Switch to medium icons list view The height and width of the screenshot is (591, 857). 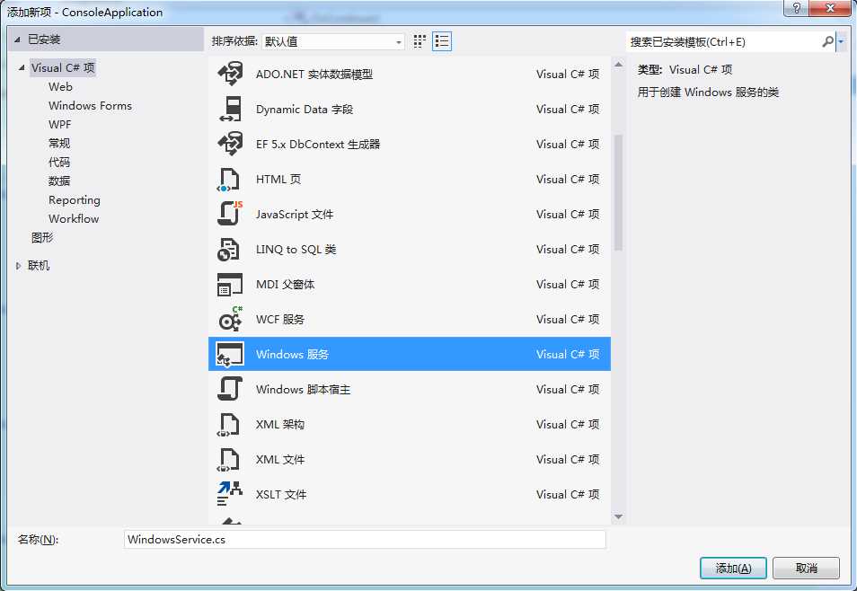[x=442, y=41]
